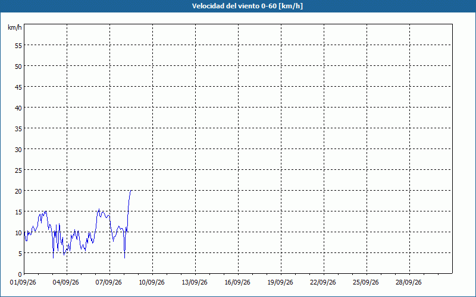Click the date label 13/09/26

[x=195, y=283]
